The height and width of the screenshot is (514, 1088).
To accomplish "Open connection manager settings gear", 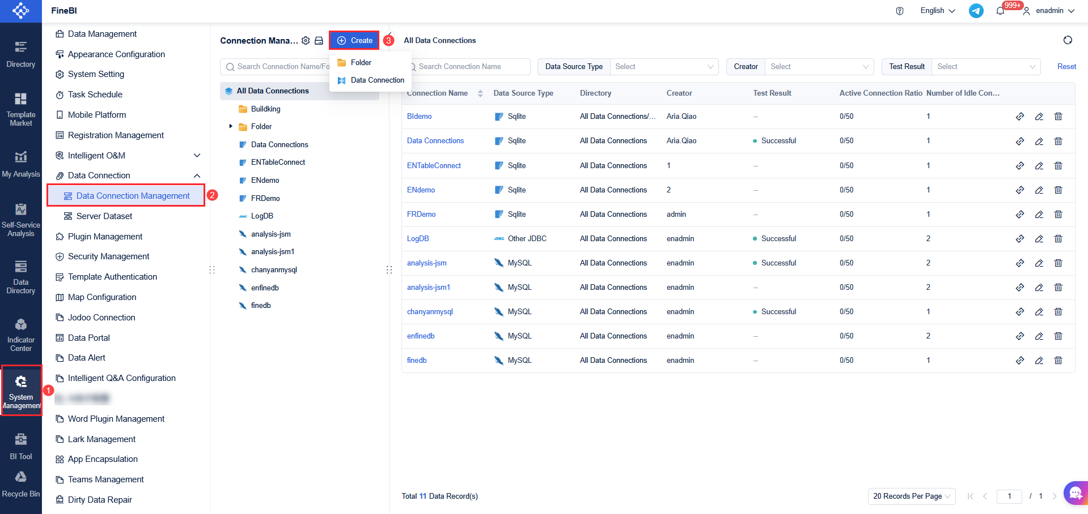I will 306,41.
